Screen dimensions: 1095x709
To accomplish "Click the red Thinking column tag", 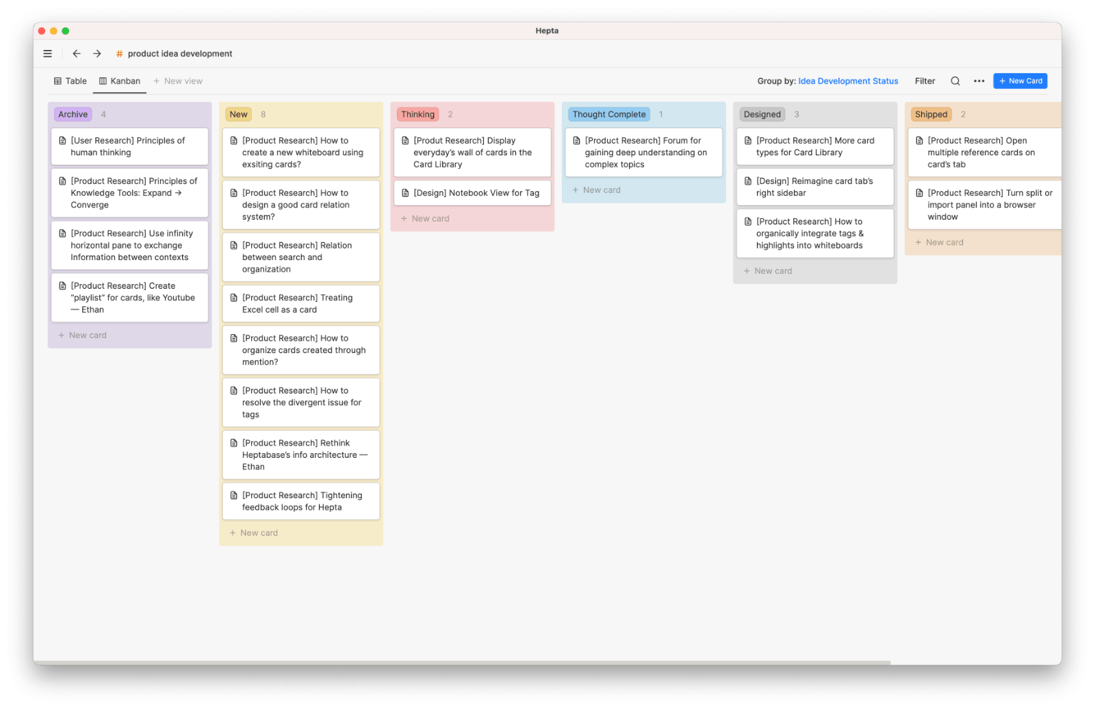I will tap(417, 114).
